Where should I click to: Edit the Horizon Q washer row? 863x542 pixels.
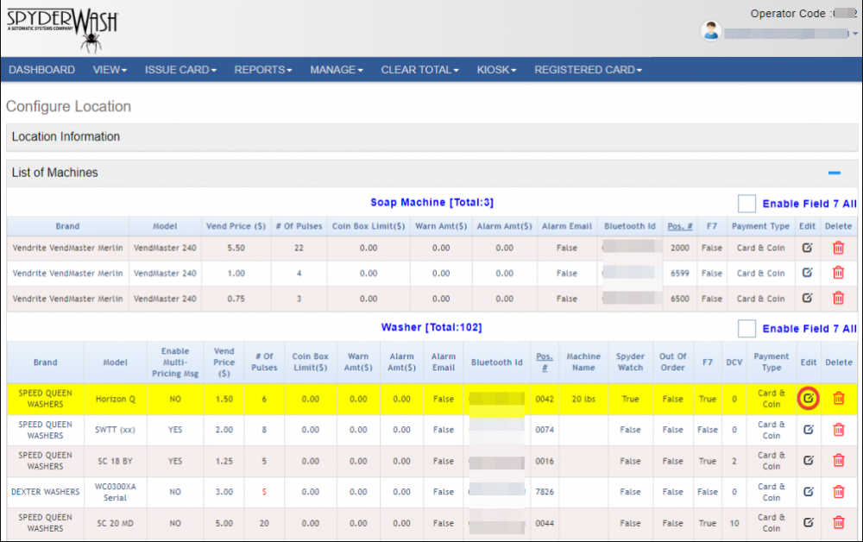[808, 399]
